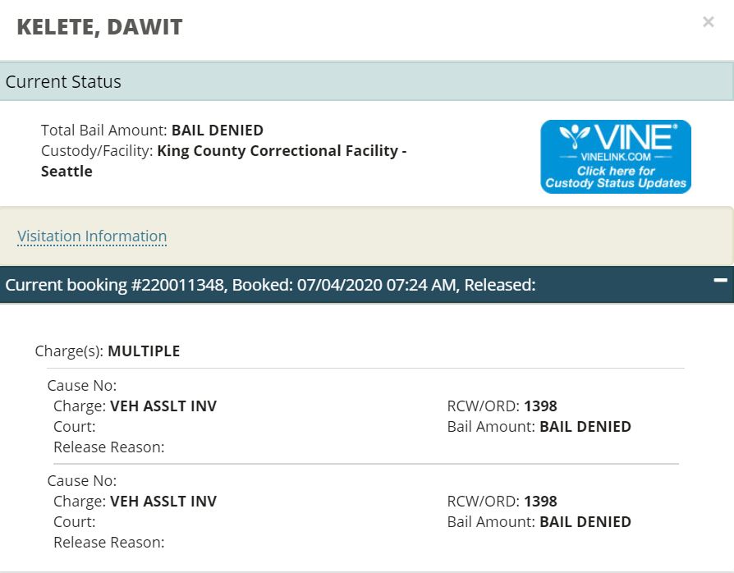Click the first charge's Court label
Image resolution: width=734 pixels, height=573 pixels.
tap(75, 427)
